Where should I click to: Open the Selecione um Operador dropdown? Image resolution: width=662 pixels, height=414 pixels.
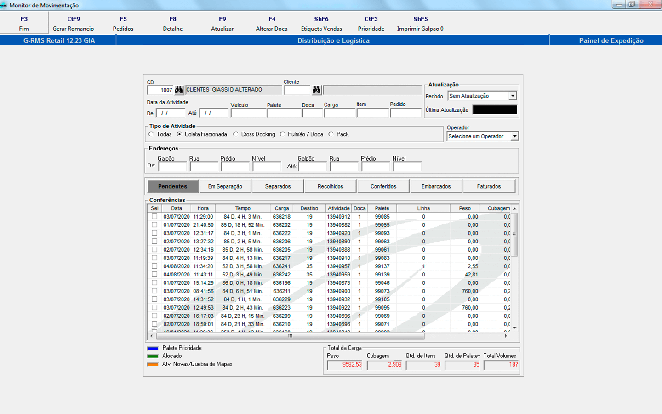514,136
